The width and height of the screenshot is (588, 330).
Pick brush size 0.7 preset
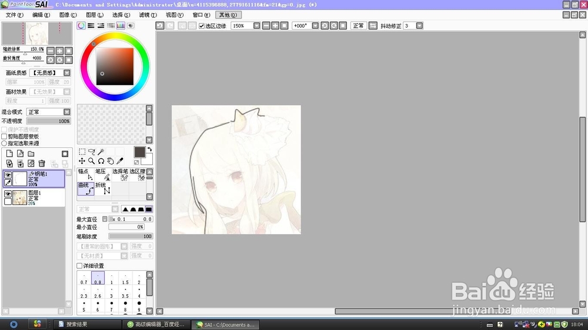pyautogui.click(x=83, y=278)
